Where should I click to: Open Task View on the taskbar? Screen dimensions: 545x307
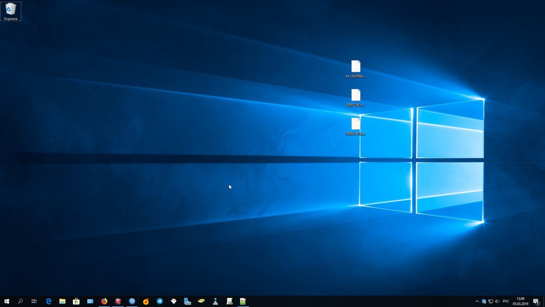pos(34,301)
